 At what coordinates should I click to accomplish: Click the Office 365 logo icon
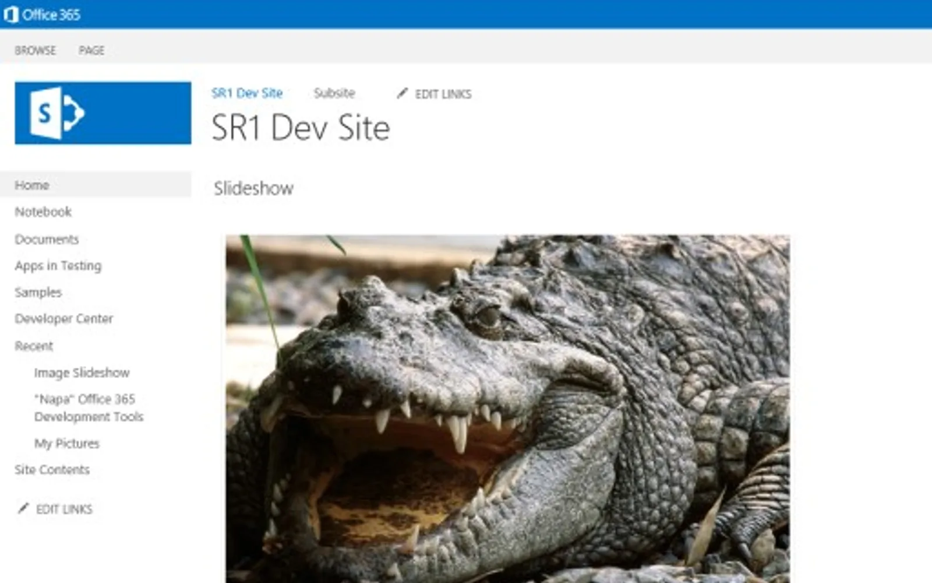10,15
